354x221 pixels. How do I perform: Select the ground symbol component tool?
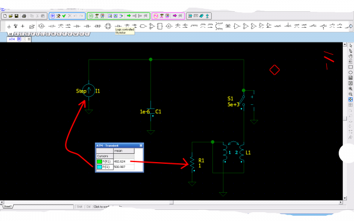(9, 27)
